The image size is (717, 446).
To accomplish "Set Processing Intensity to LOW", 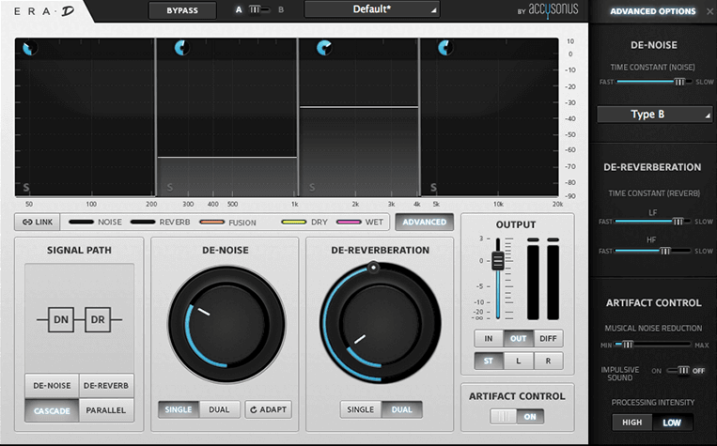I will 672,423.
